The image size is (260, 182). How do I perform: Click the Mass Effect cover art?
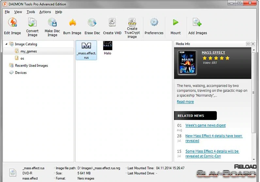coord(187,63)
